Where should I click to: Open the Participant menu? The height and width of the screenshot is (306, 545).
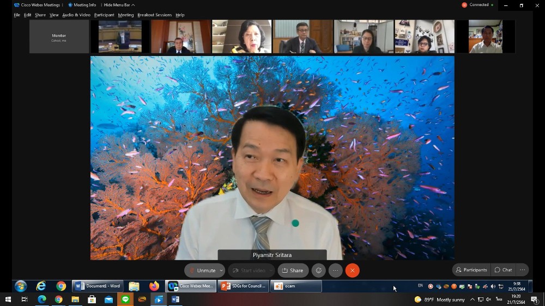click(x=104, y=15)
